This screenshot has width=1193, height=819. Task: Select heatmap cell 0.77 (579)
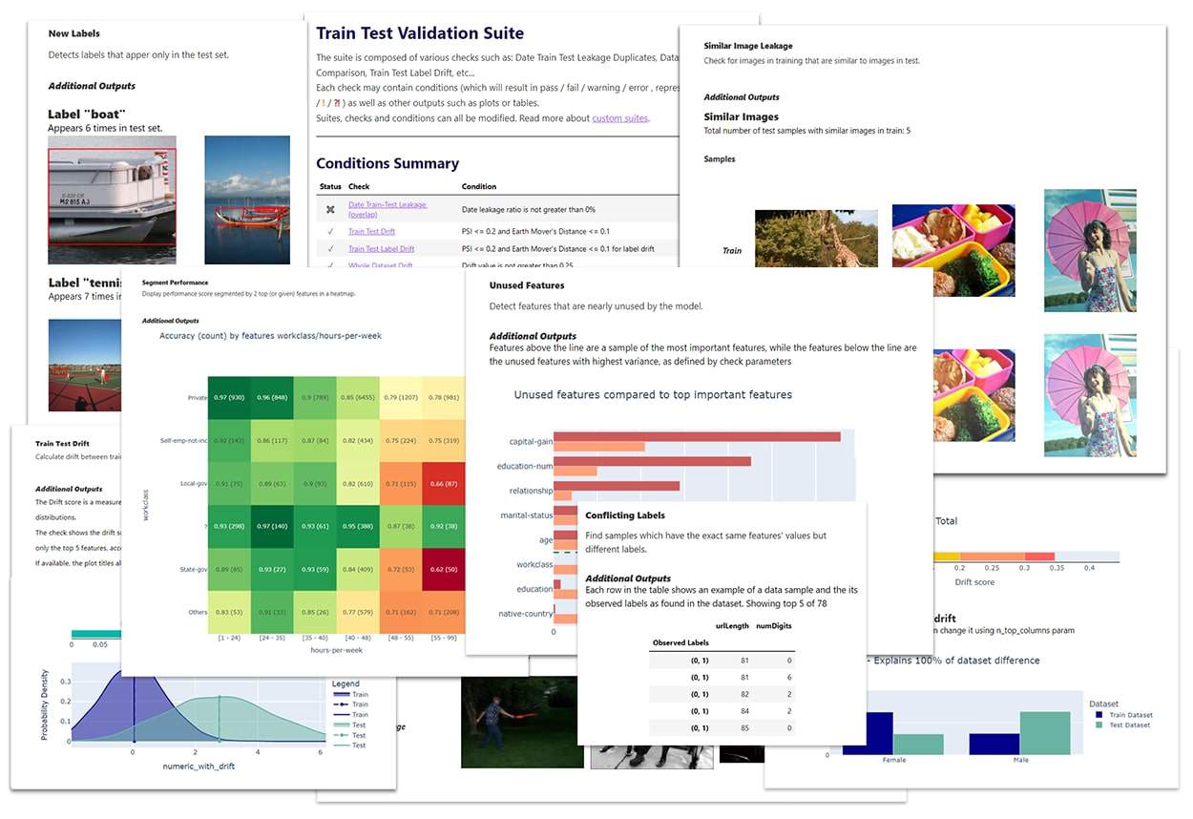[358, 614]
